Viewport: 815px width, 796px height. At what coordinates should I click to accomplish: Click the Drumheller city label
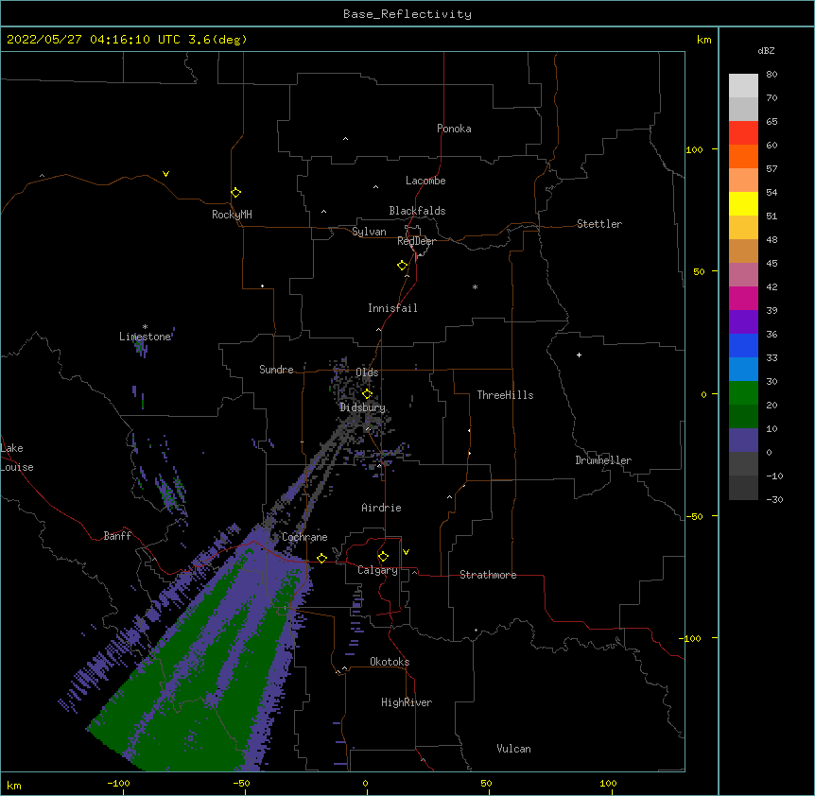(603, 460)
